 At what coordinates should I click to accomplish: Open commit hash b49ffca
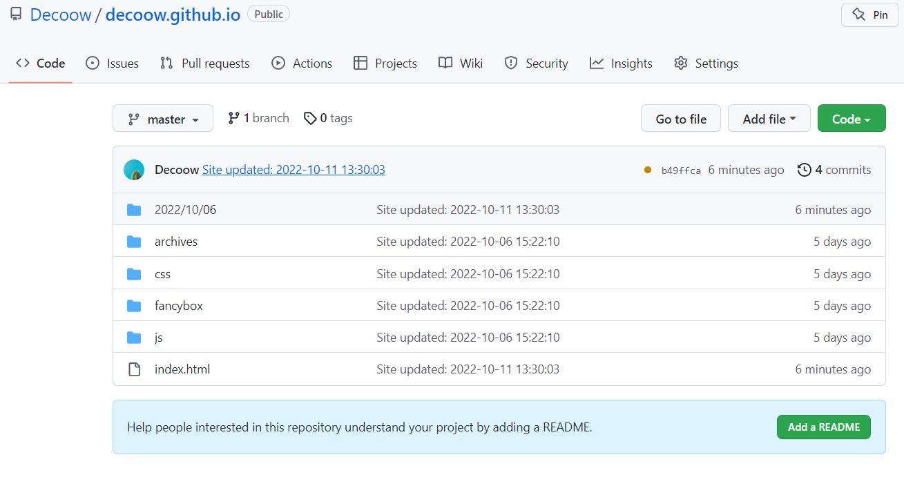(681, 171)
